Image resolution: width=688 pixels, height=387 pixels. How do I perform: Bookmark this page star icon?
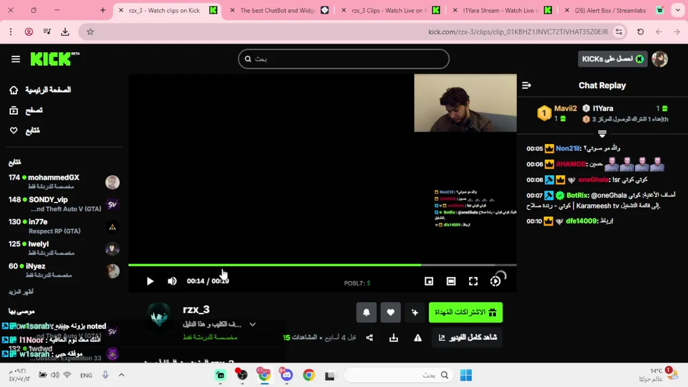pos(90,32)
